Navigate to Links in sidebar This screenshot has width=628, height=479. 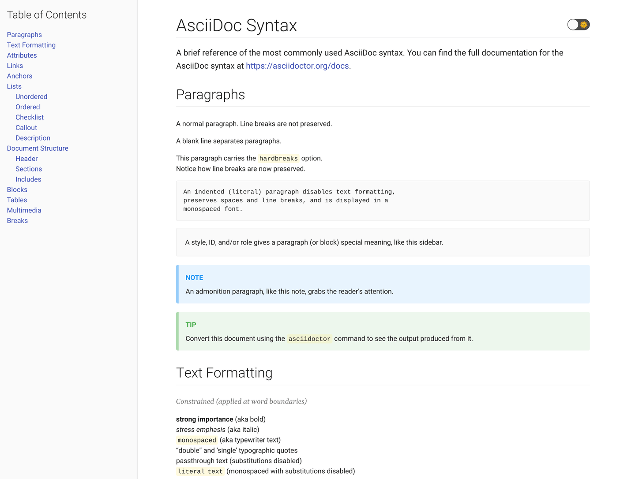coord(15,66)
